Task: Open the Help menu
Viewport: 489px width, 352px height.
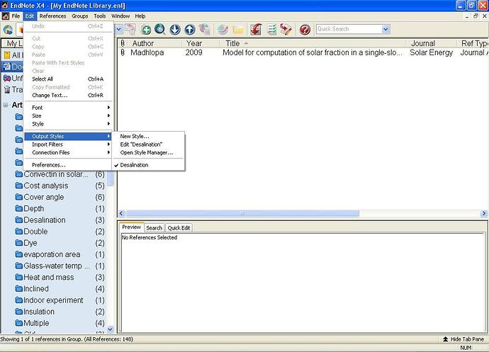Action: (x=140, y=16)
